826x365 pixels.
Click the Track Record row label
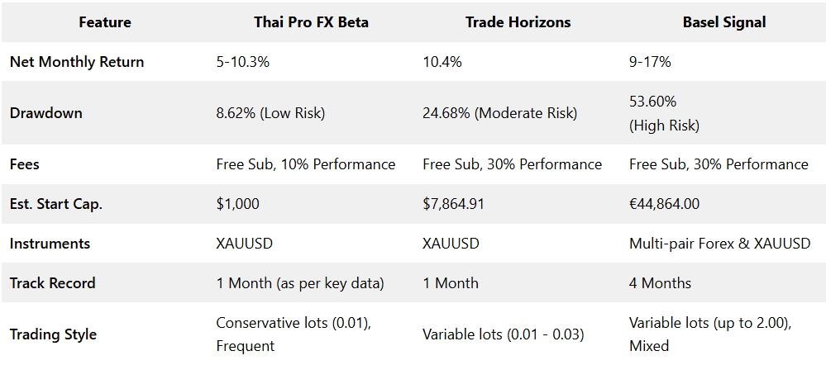[53, 283]
